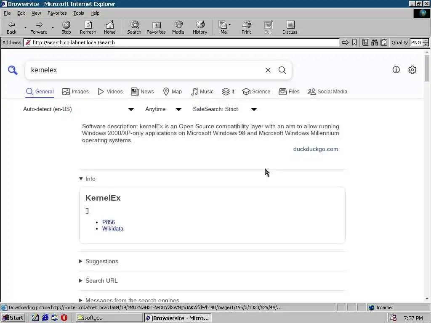The height and width of the screenshot is (323, 431).
Task: Open the Media toolbar pane
Action: 178,27
